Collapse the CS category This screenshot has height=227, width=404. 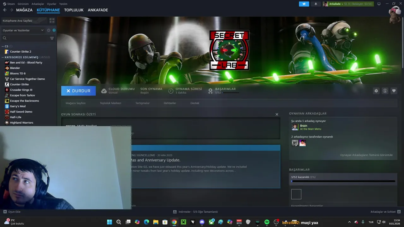3,46
